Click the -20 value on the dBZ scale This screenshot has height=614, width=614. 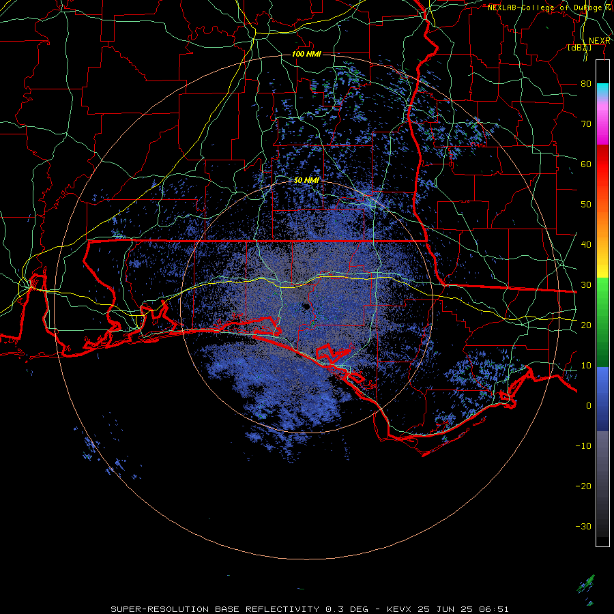pyautogui.click(x=583, y=486)
